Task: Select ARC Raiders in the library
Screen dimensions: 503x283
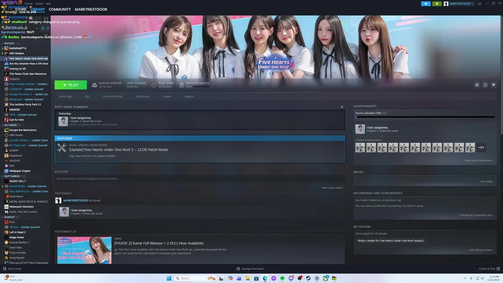Action: [17, 53]
